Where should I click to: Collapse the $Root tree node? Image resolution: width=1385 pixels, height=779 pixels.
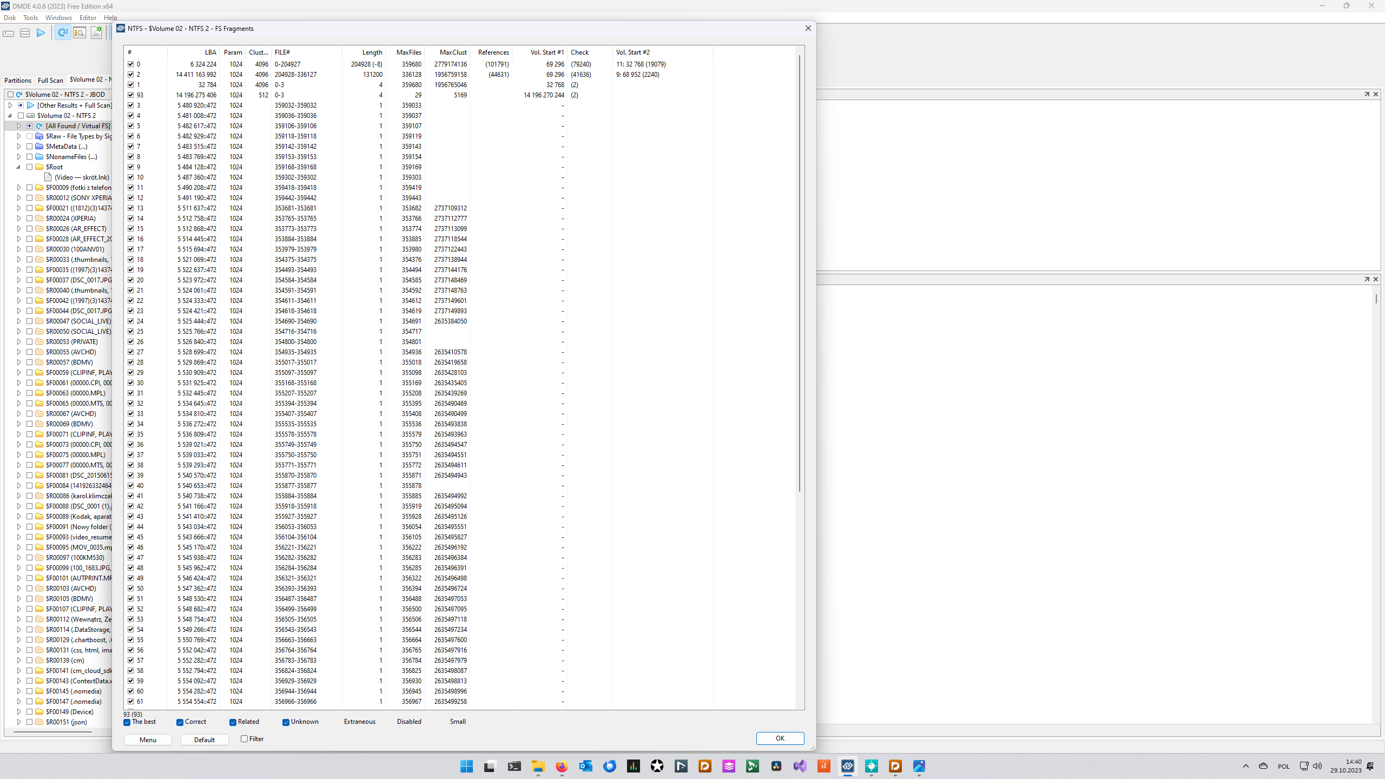pyautogui.click(x=18, y=167)
